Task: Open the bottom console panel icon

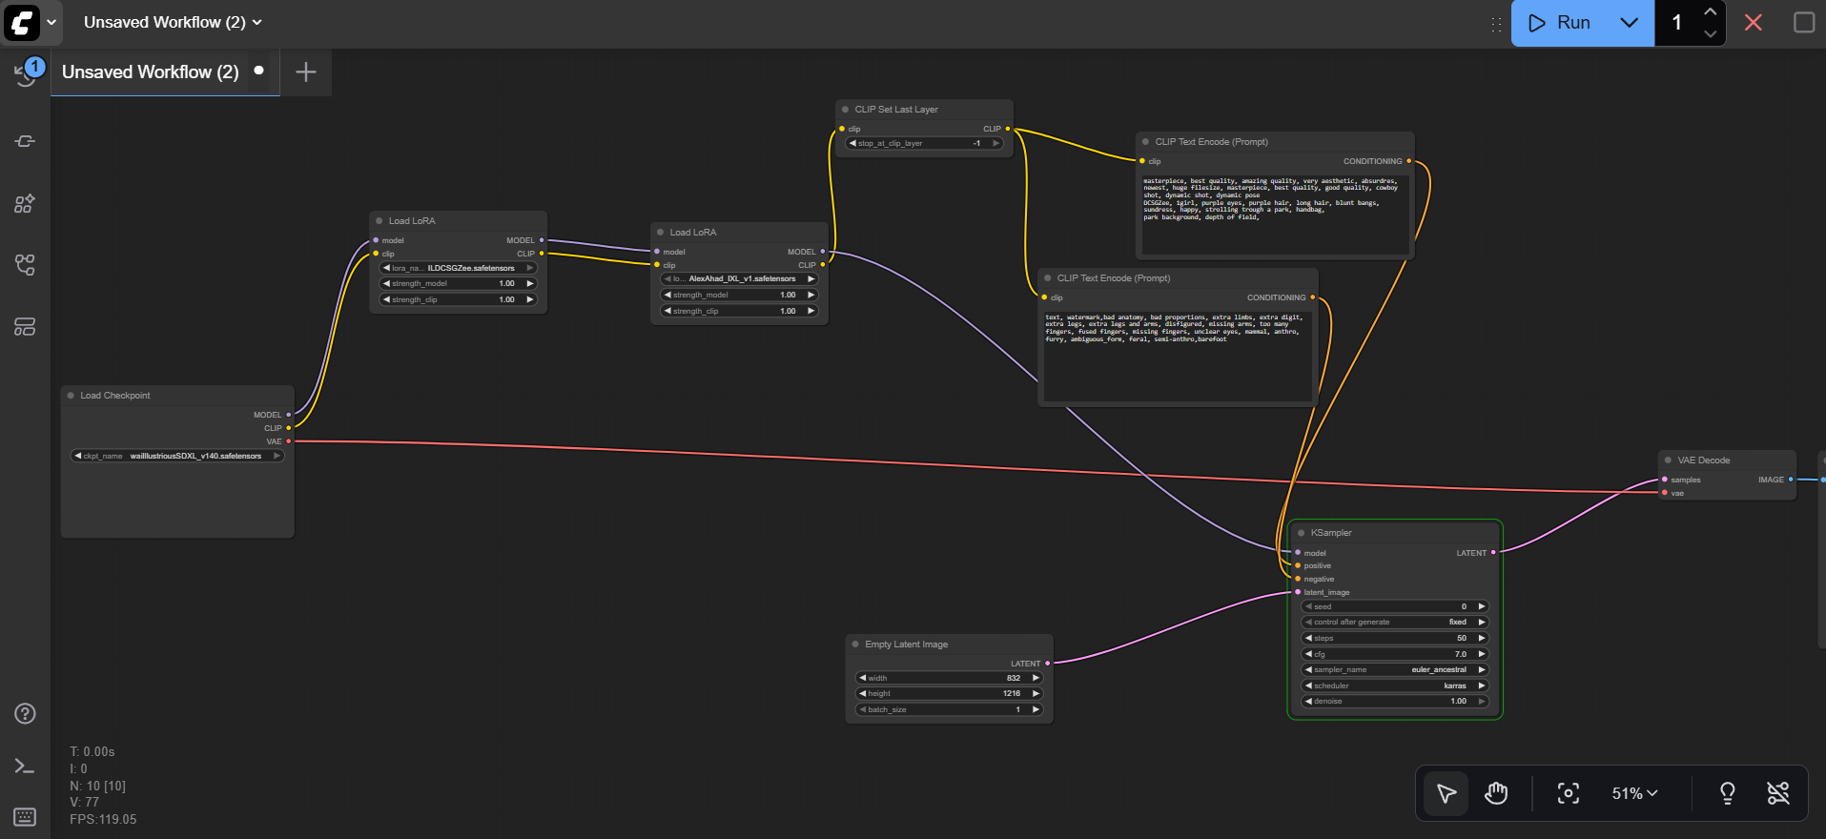Action: pyautogui.click(x=26, y=766)
